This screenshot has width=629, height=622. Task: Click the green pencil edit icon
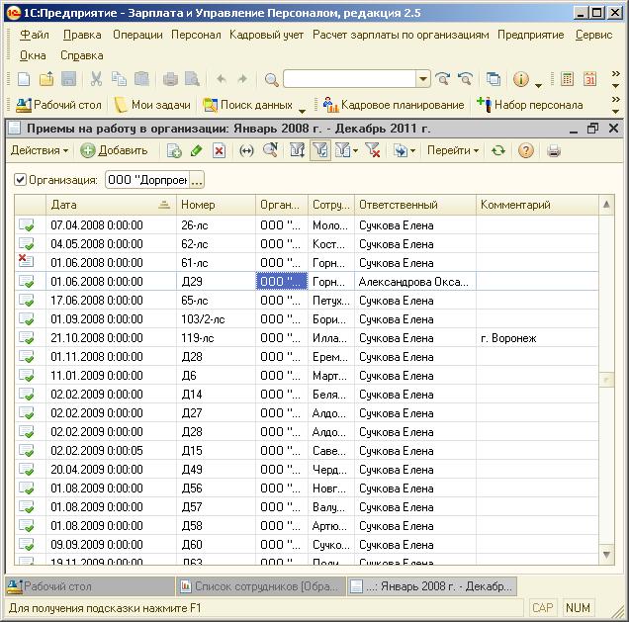pyautogui.click(x=197, y=150)
